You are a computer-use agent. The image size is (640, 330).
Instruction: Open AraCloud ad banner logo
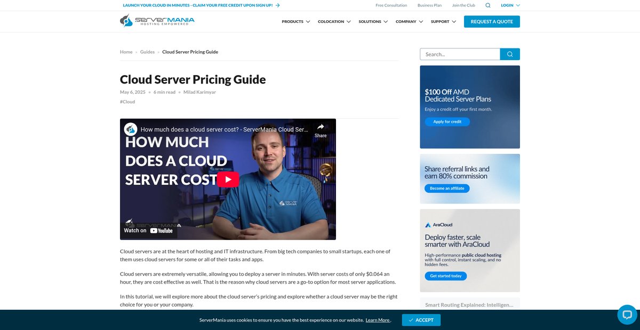pos(438,225)
